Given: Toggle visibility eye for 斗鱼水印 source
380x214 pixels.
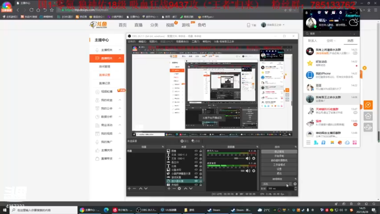Looking at the screenshot, I should click(x=196, y=170).
